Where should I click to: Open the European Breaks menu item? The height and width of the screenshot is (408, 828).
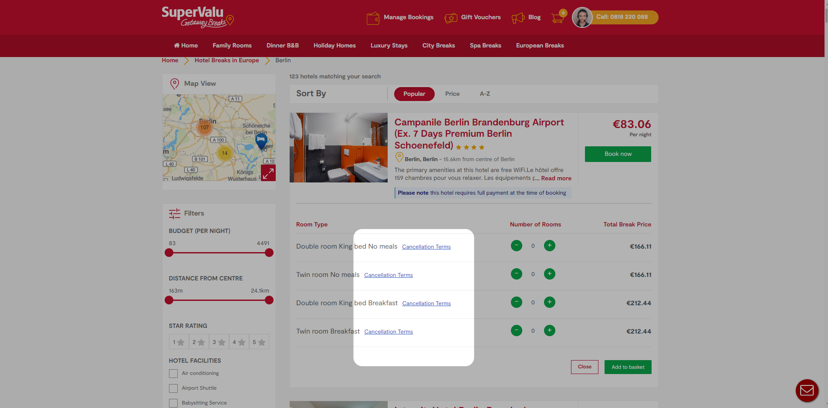pyautogui.click(x=540, y=45)
